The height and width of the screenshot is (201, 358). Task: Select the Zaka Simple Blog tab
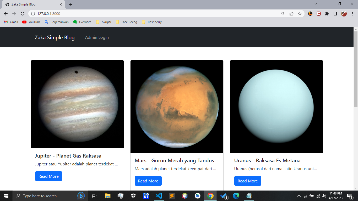[x=32, y=4]
